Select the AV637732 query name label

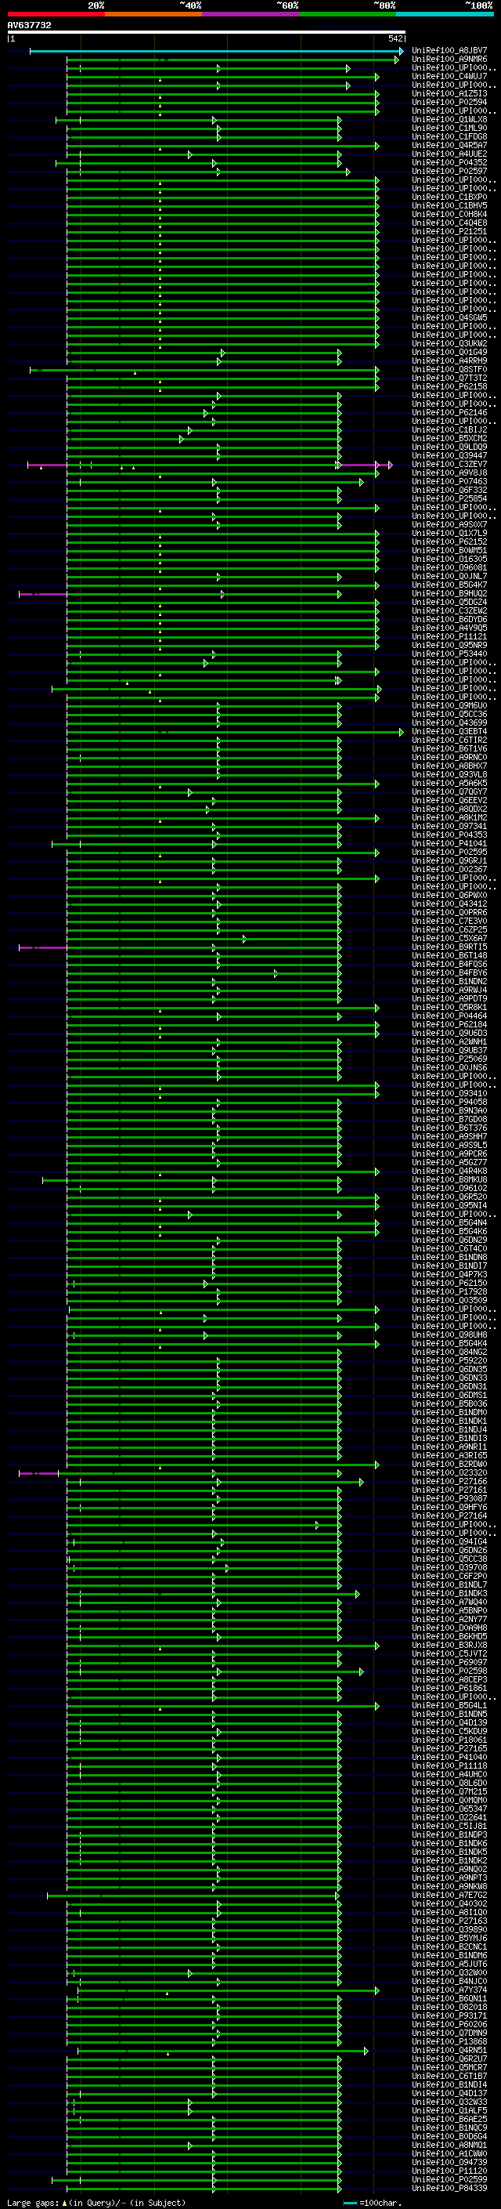tap(29, 26)
